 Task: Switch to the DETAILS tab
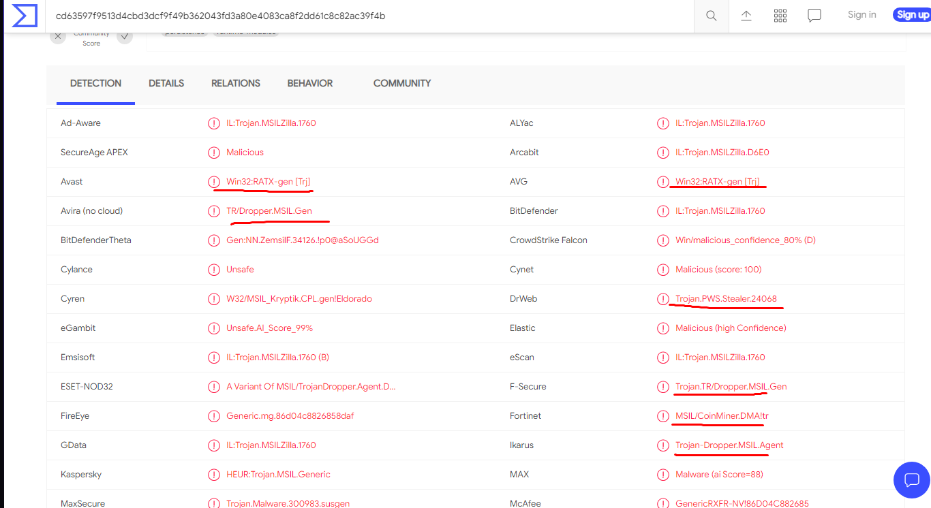pyautogui.click(x=166, y=83)
